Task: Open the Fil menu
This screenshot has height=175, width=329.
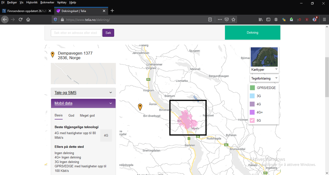Action: pyautogui.click(x=3, y=2)
